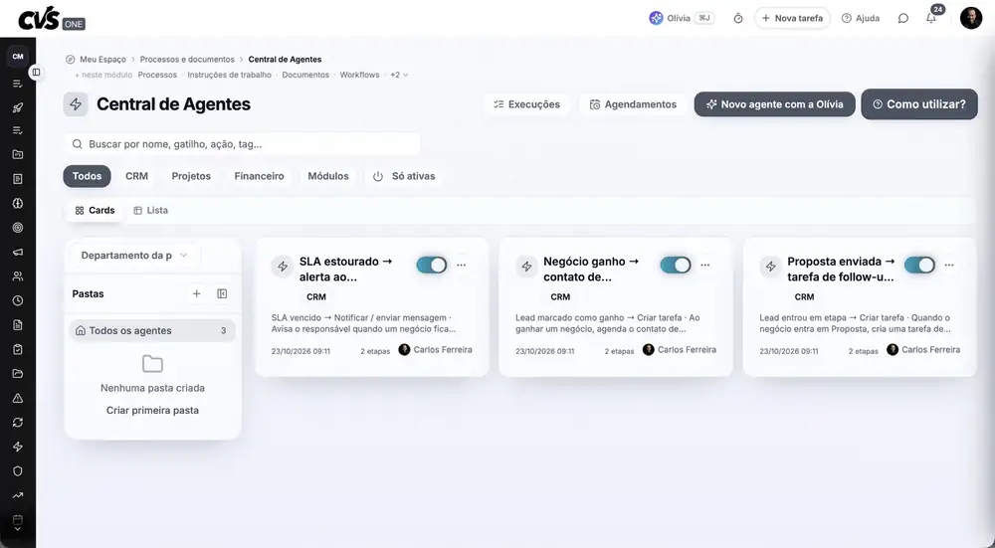This screenshot has width=995, height=548.
Task: Open the brain icon in sidebar
Action: pos(18,204)
